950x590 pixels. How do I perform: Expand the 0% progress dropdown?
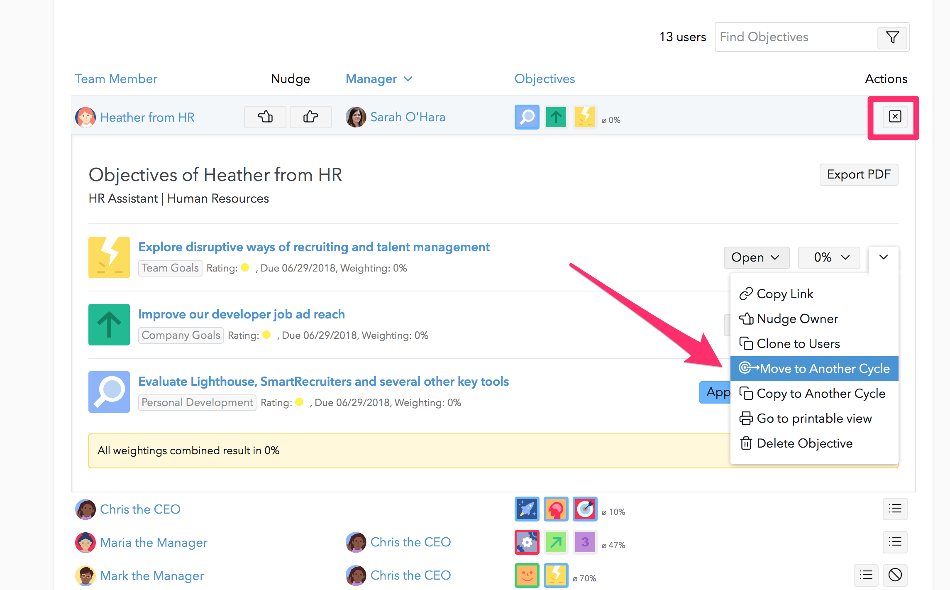tap(829, 257)
